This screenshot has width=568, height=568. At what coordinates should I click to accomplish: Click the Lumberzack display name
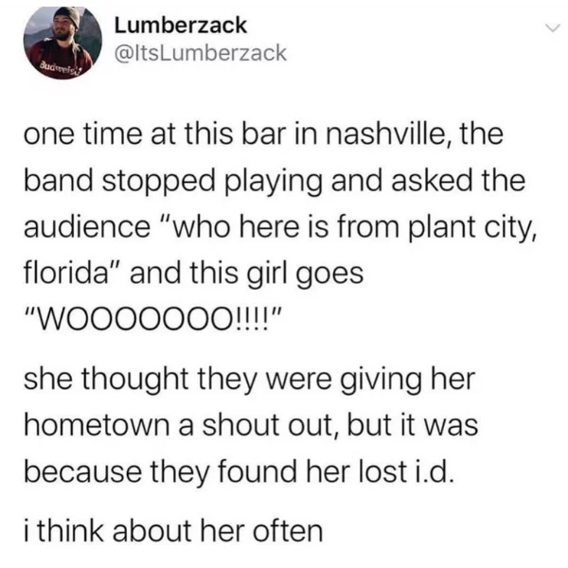[x=181, y=26]
